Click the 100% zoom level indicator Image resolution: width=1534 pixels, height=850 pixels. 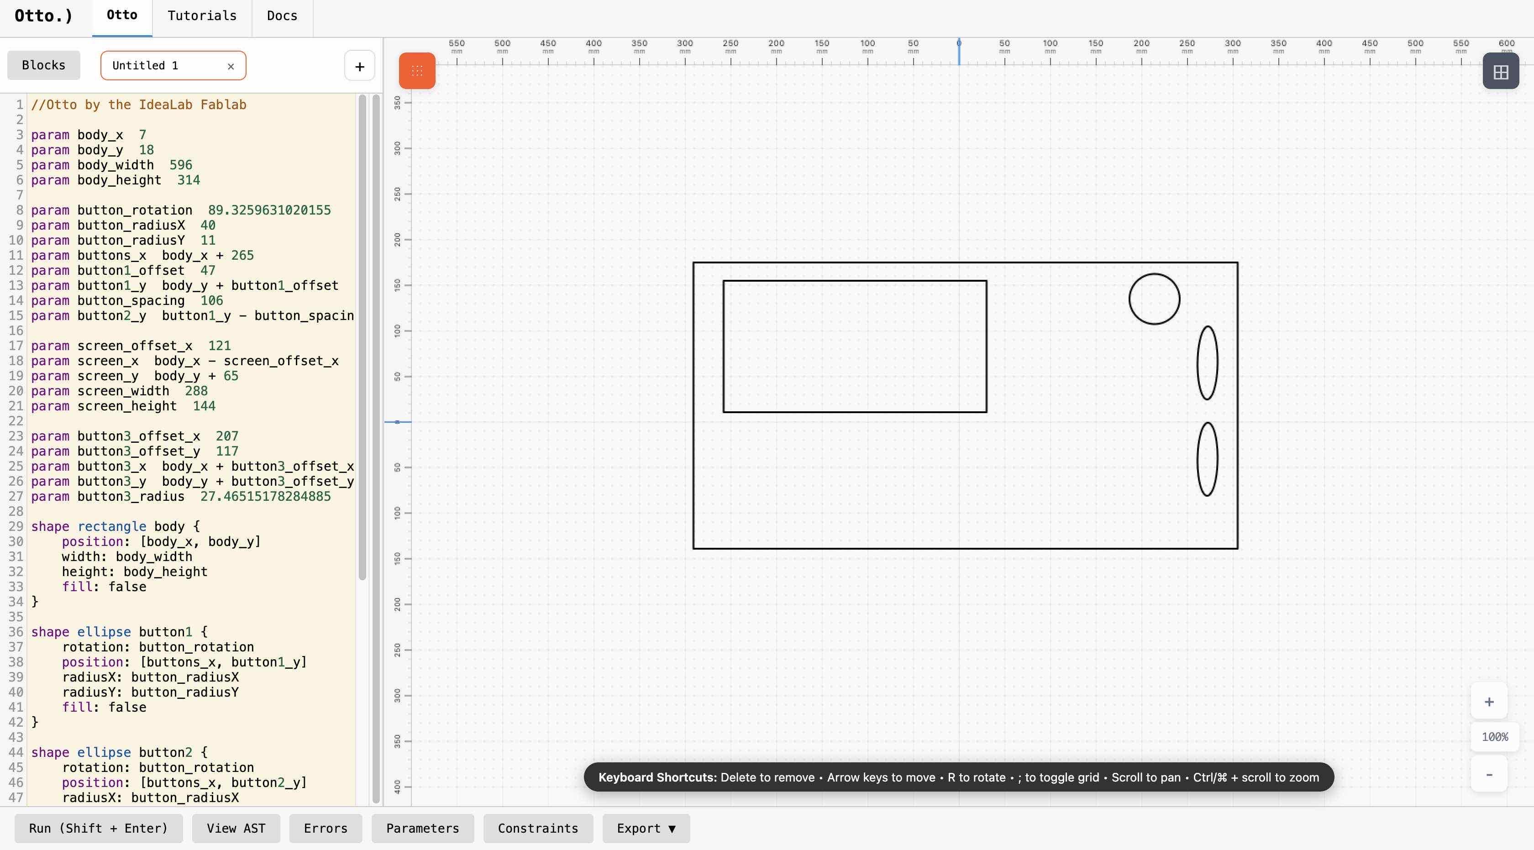point(1494,737)
